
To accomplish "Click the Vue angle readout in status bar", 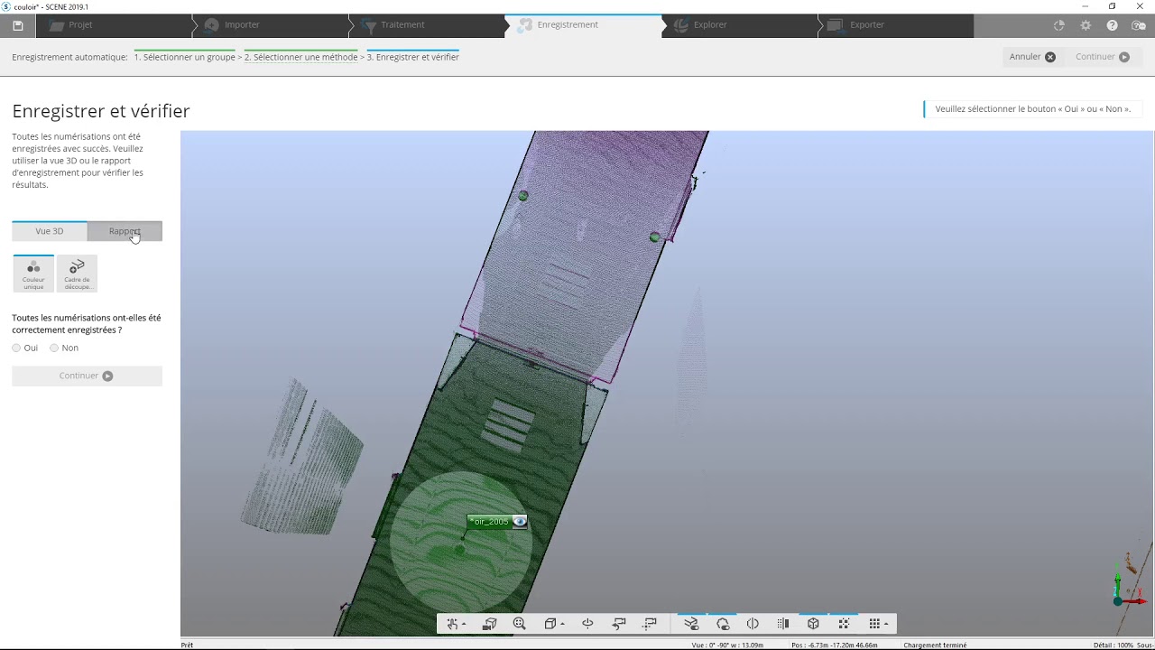I will click(727, 645).
